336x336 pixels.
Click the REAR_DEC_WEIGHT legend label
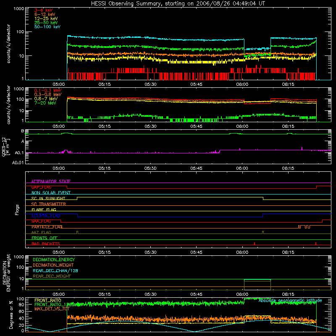point(52,276)
